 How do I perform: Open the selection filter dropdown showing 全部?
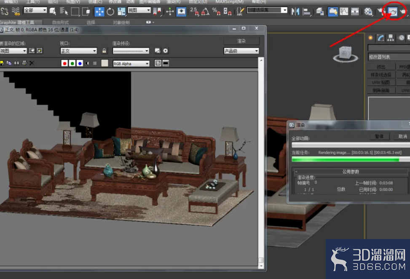(35, 10)
